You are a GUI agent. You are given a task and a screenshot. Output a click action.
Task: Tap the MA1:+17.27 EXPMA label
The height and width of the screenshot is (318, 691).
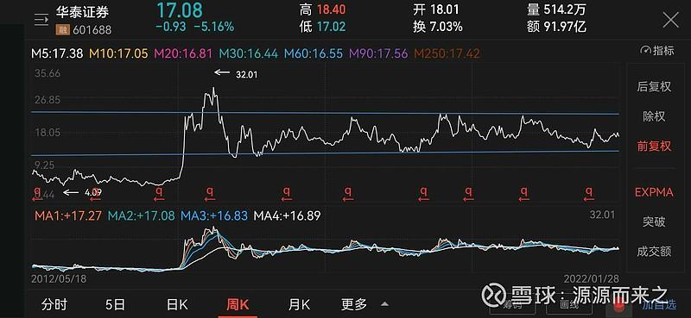point(67,215)
